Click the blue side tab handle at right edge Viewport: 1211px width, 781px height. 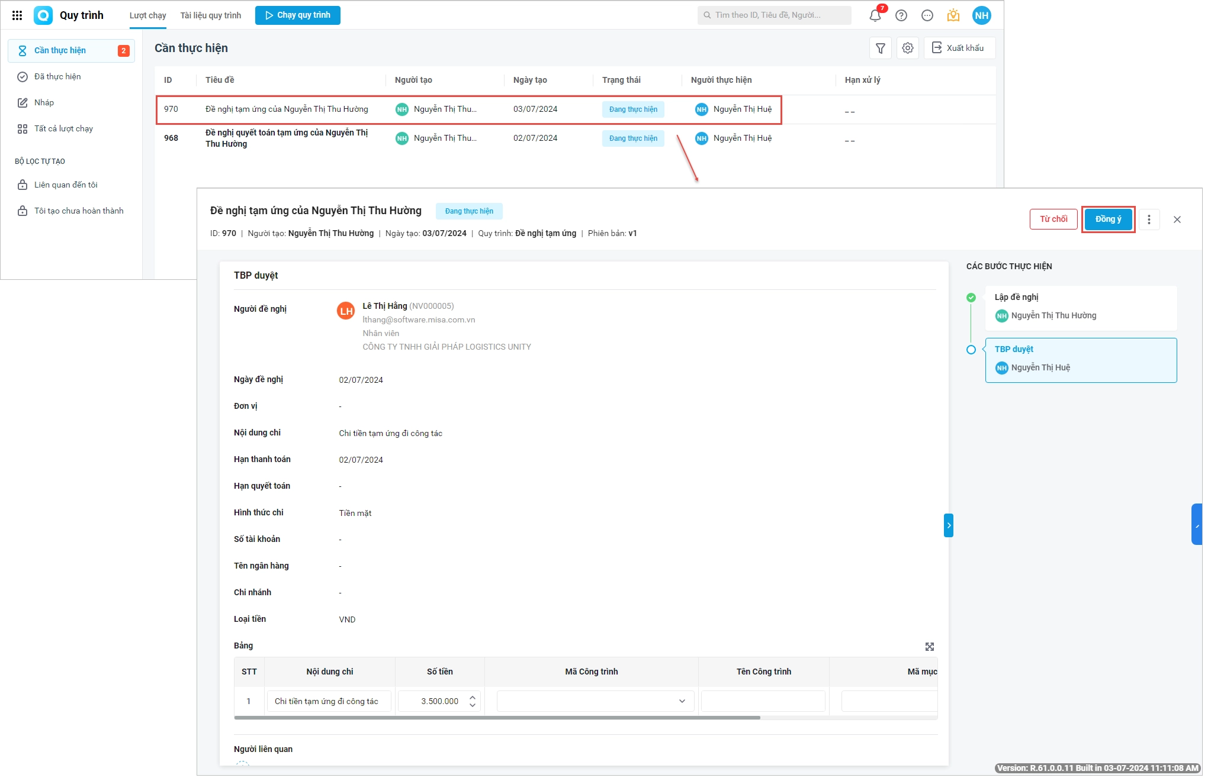(1197, 524)
